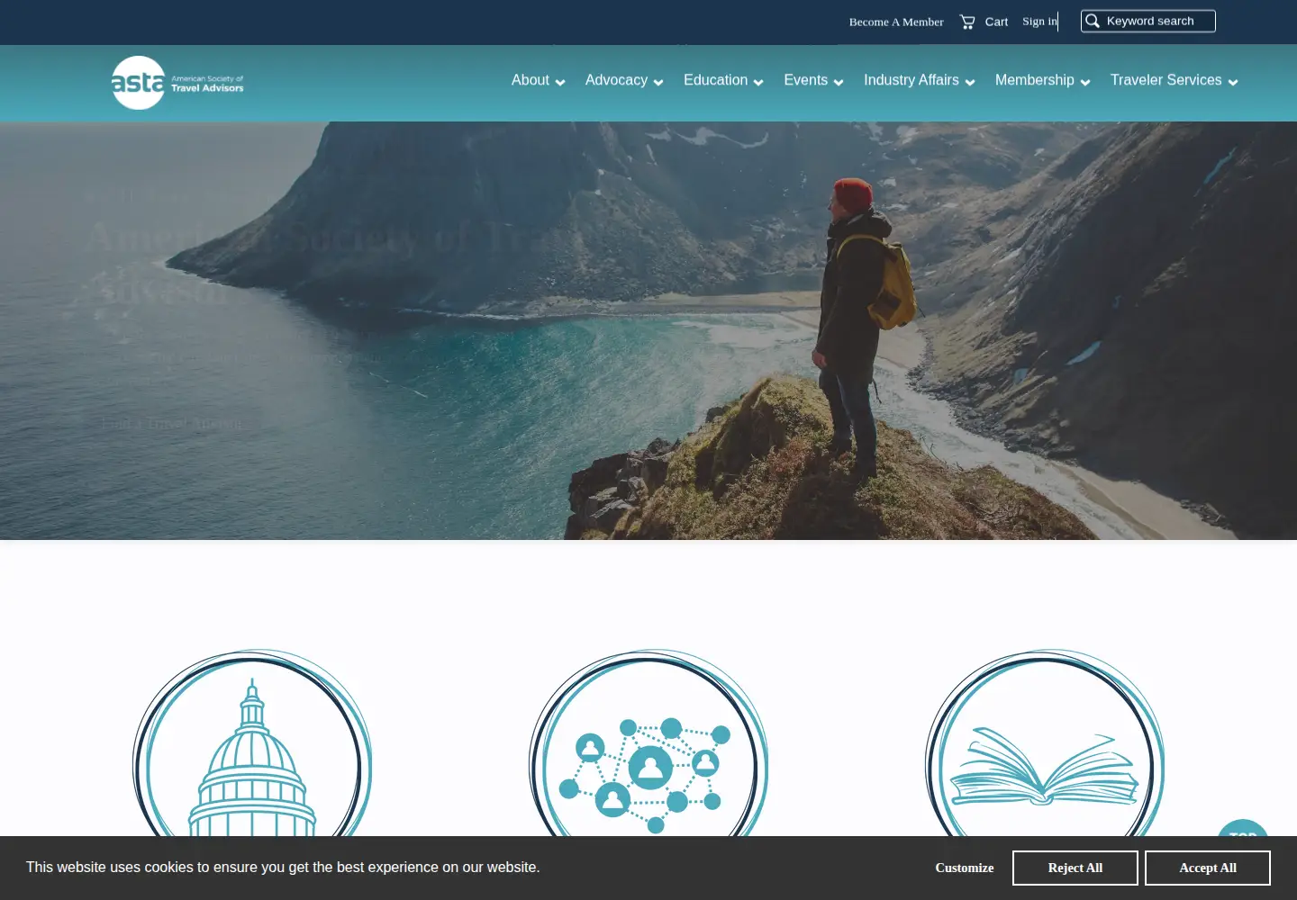
Task: Open the Events menu
Action: (805, 80)
